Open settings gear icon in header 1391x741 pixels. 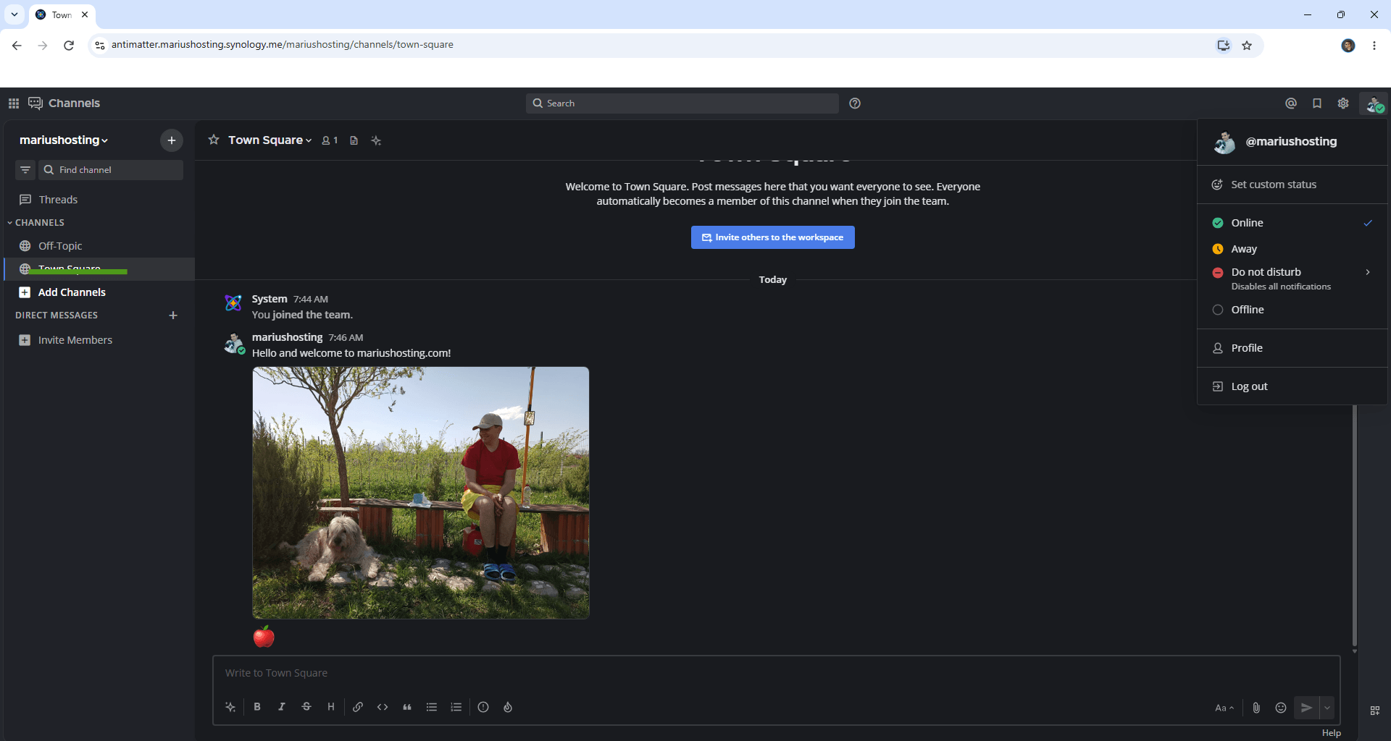pyautogui.click(x=1343, y=103)
